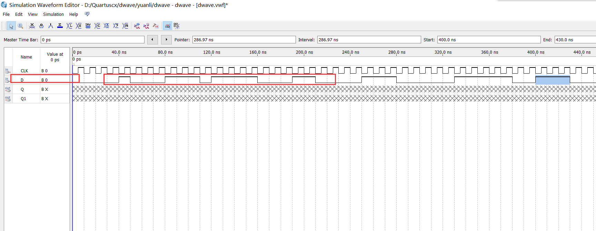This screenshot has width=596, height=231.
Task: Click the 80.0 ns timeline marker
Action: click(165, 52)
